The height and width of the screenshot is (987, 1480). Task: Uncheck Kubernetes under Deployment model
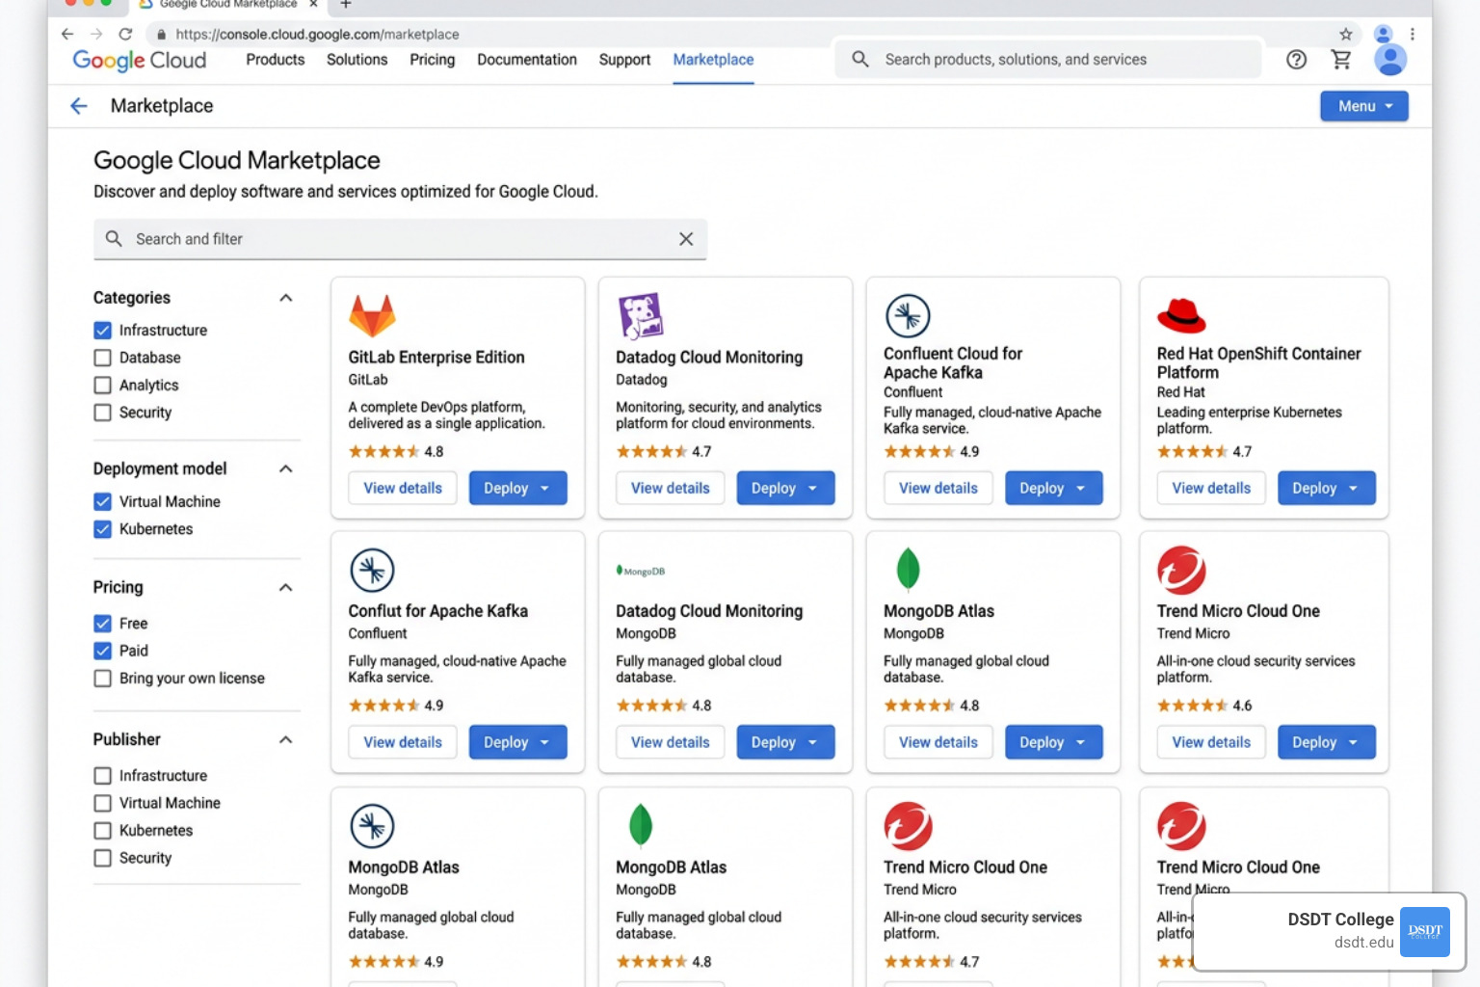tap(103, 529)
